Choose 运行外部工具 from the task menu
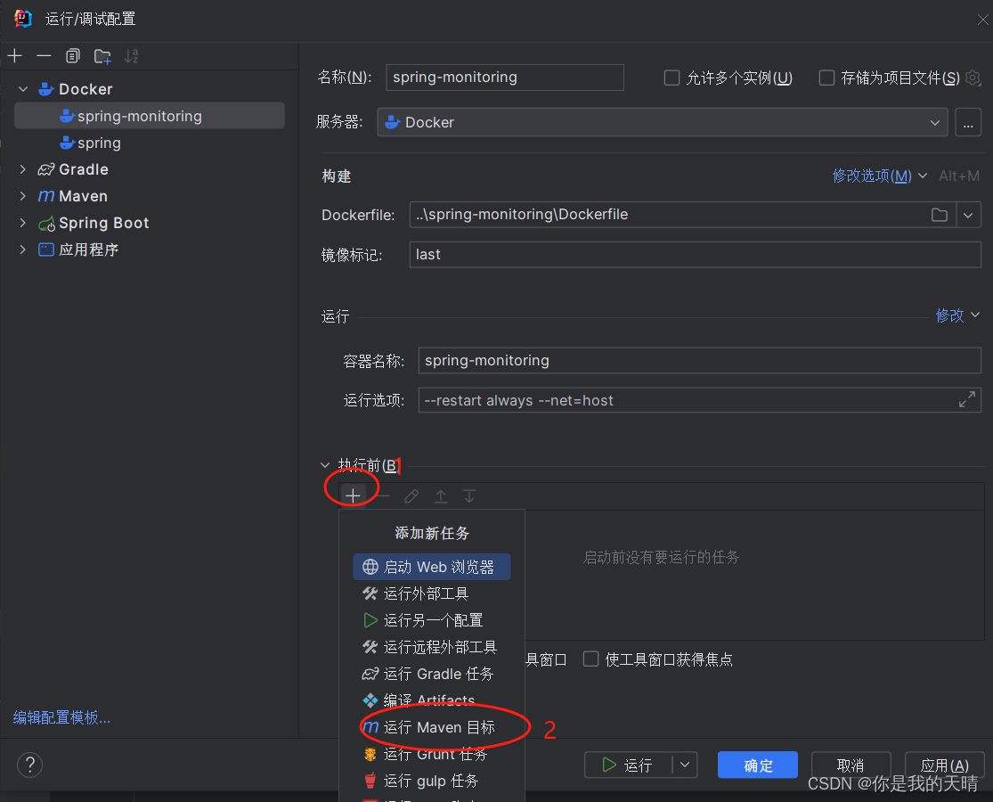Image resolution: width=993 pixels, height=802 pixels. point(432,593)
